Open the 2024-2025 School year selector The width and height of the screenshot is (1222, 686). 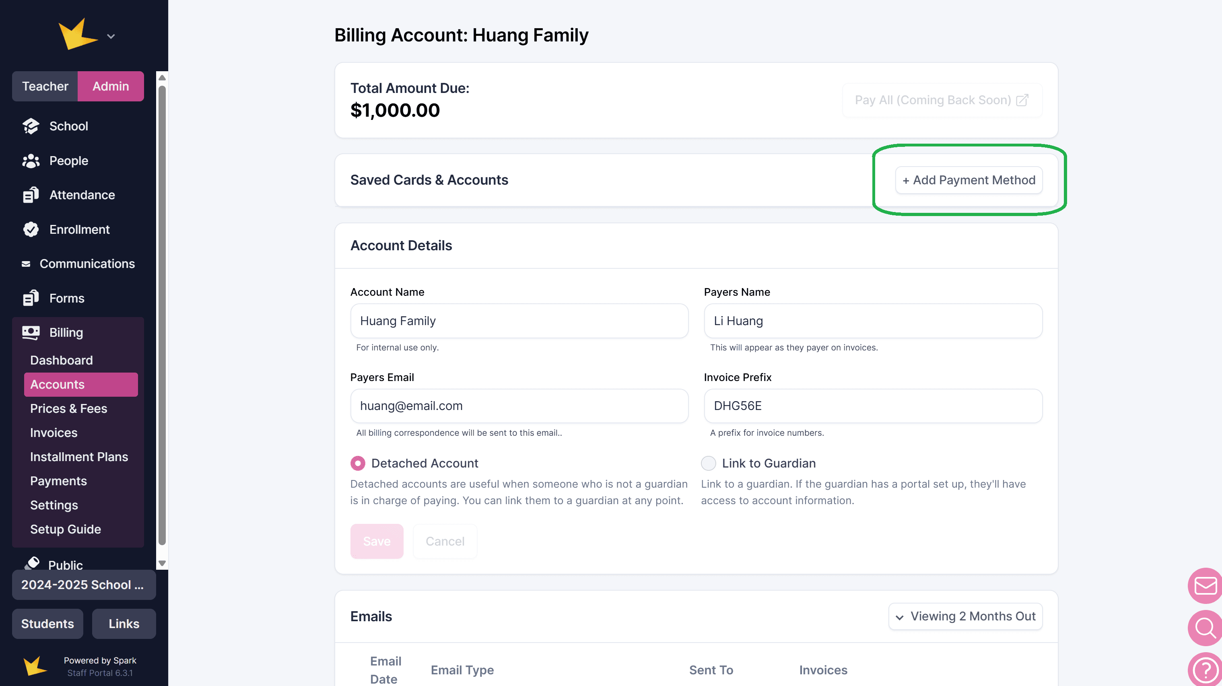[83, 585]
